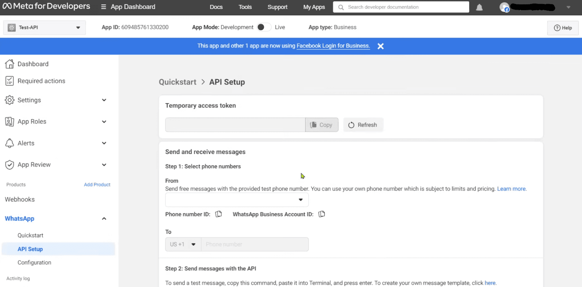Click the Search developer documentation field
Image resolution: width=582 pixels, height=287 pixels.
401,7
